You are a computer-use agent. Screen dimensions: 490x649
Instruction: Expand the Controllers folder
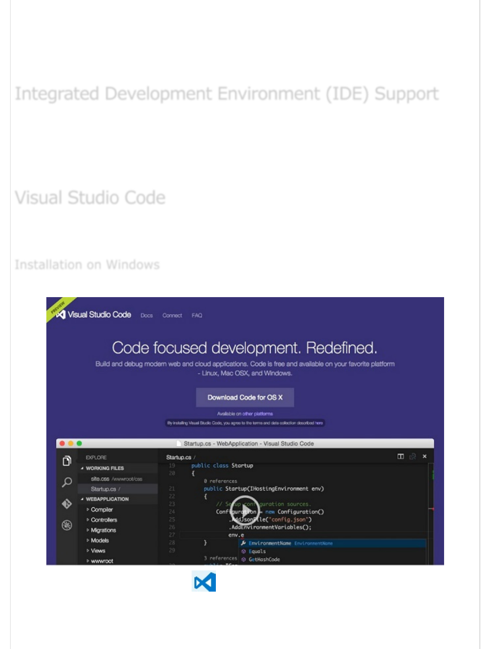click(x=102, y=520)
